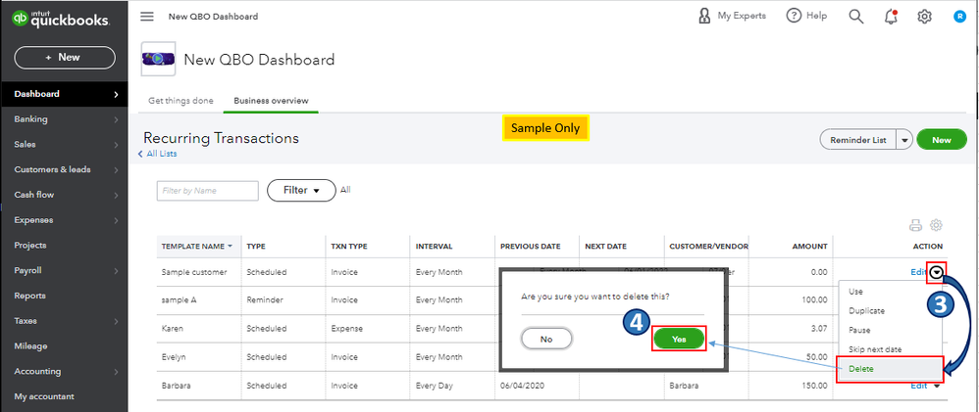Image resolution: width=979 pixels, height=412 pixels.
Task: Click the user profile avatar
Action: pyautogui.click(x=959, y=17)
